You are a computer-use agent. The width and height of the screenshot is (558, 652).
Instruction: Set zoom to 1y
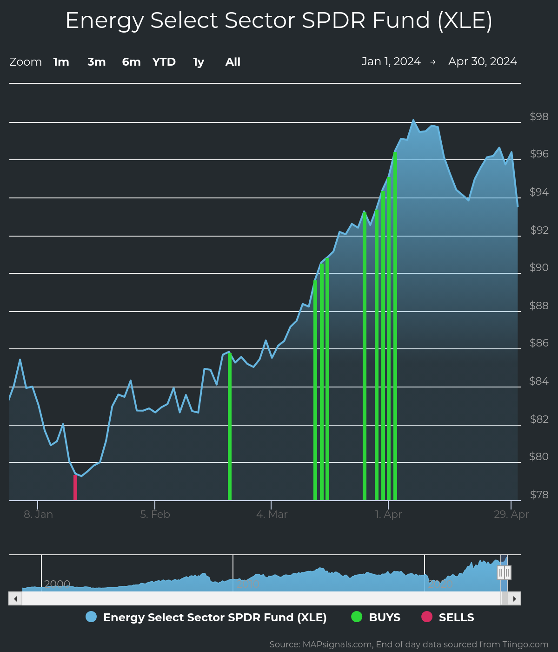pyautogui.click(x=199, y=62)
